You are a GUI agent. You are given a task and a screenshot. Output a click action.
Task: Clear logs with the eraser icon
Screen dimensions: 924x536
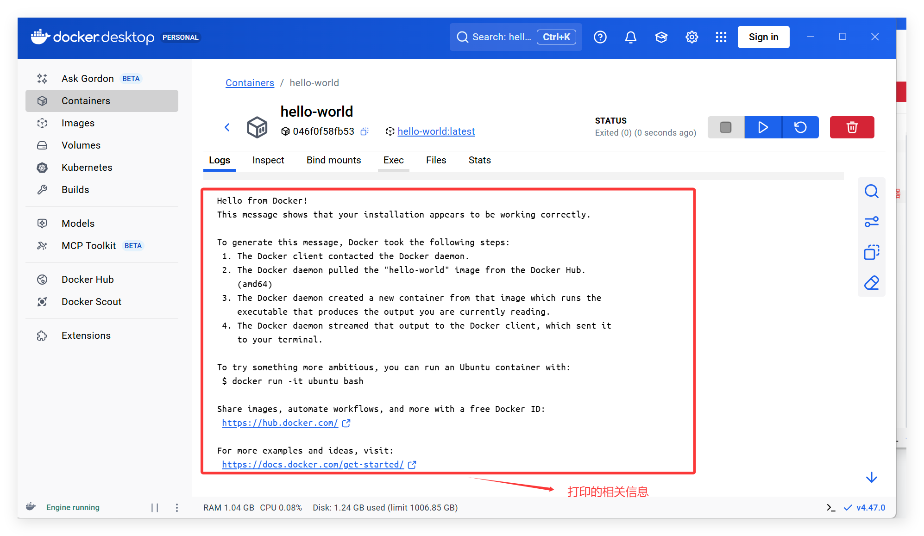(x=871, y=283)
